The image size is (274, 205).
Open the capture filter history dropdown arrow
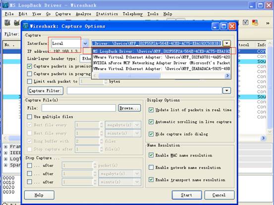coord(226,90)
